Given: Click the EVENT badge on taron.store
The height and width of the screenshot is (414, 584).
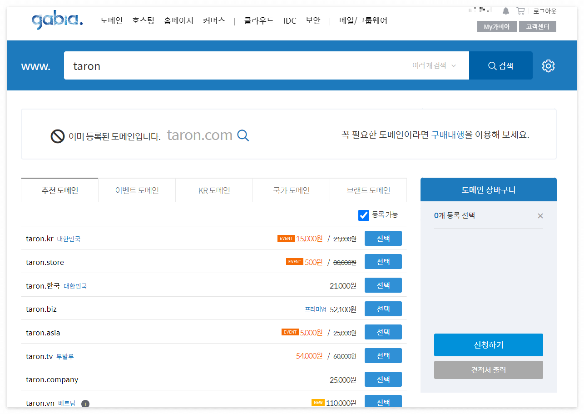Looking at the screenshot, I should 294,262.
